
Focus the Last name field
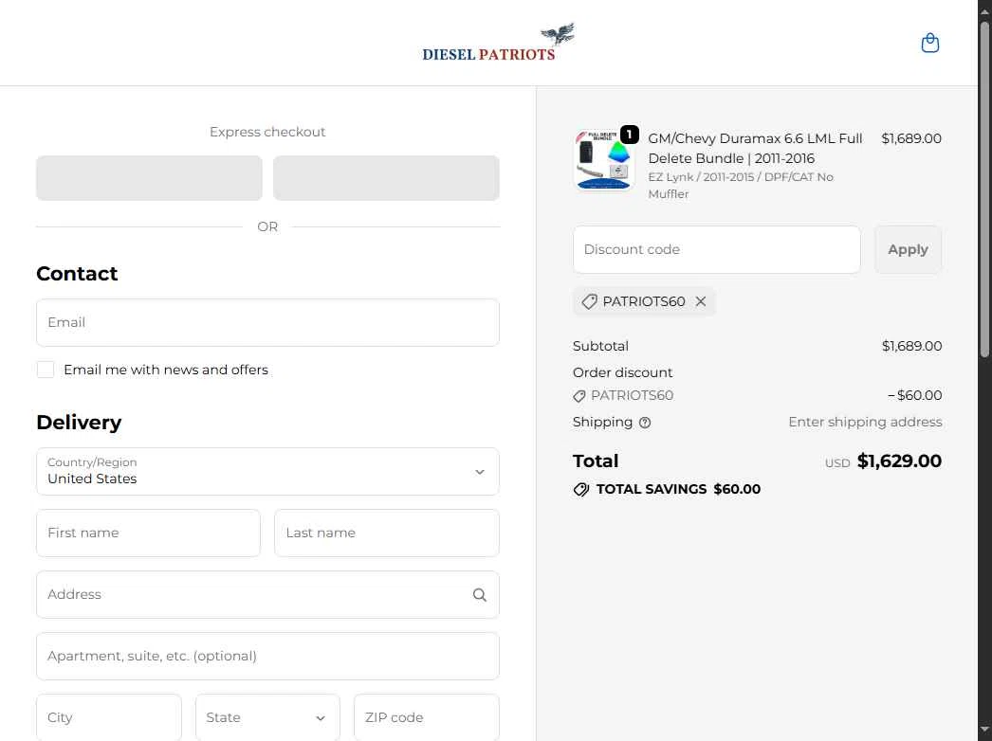[x=387, y=533]
